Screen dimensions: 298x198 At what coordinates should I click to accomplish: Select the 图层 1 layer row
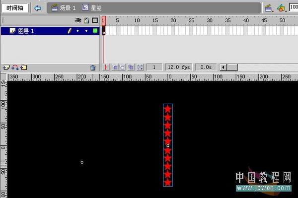click(50, 31)
